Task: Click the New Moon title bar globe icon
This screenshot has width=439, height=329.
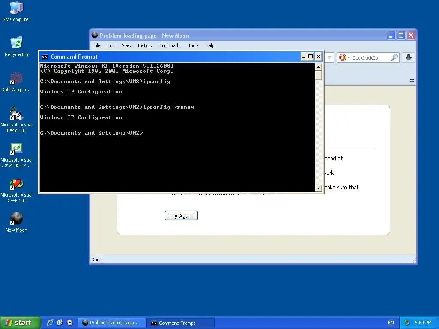Action: [x=95, y=35]
